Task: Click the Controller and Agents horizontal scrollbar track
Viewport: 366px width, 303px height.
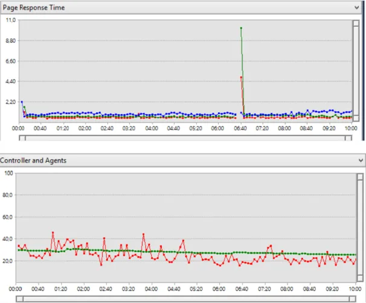Action: coord(186,299)
